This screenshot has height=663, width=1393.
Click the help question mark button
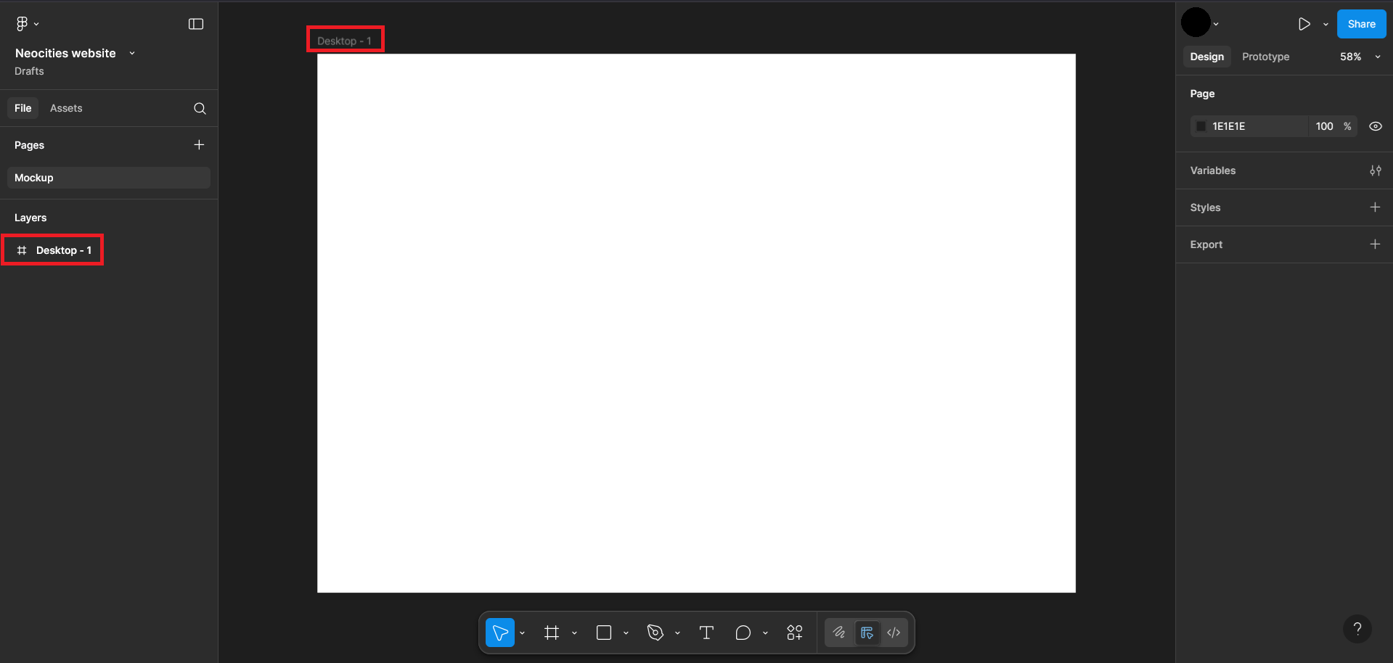(1357, 629)
